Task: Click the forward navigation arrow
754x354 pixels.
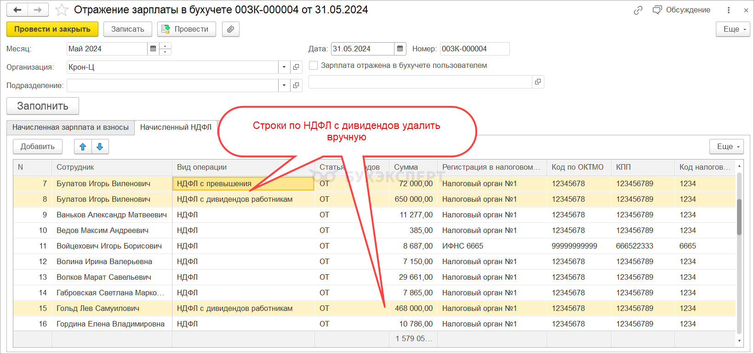Action: pyautogui.click(x=38, y=10)
